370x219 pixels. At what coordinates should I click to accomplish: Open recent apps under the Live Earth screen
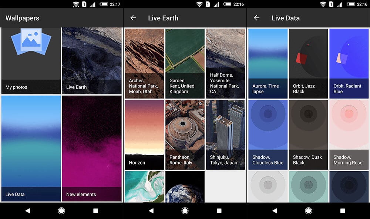pyautogui.click(x=219, y=211)
